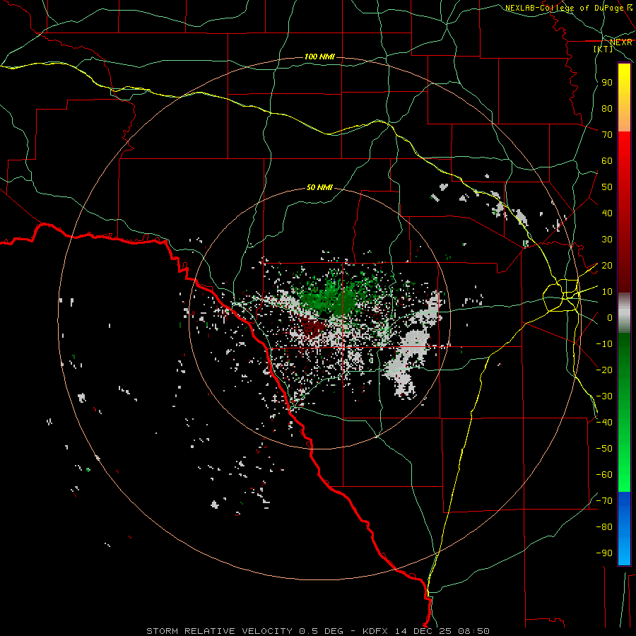The height and width of the screenshot is (636, 636).
Task: Click the -70 value on the velocity scale
Action: click(x=604, y=501)
